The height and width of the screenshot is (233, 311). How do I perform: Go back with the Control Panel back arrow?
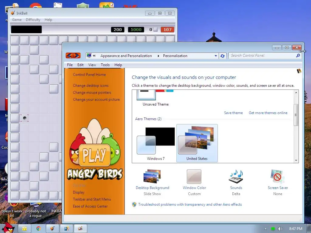pos(69,56)
